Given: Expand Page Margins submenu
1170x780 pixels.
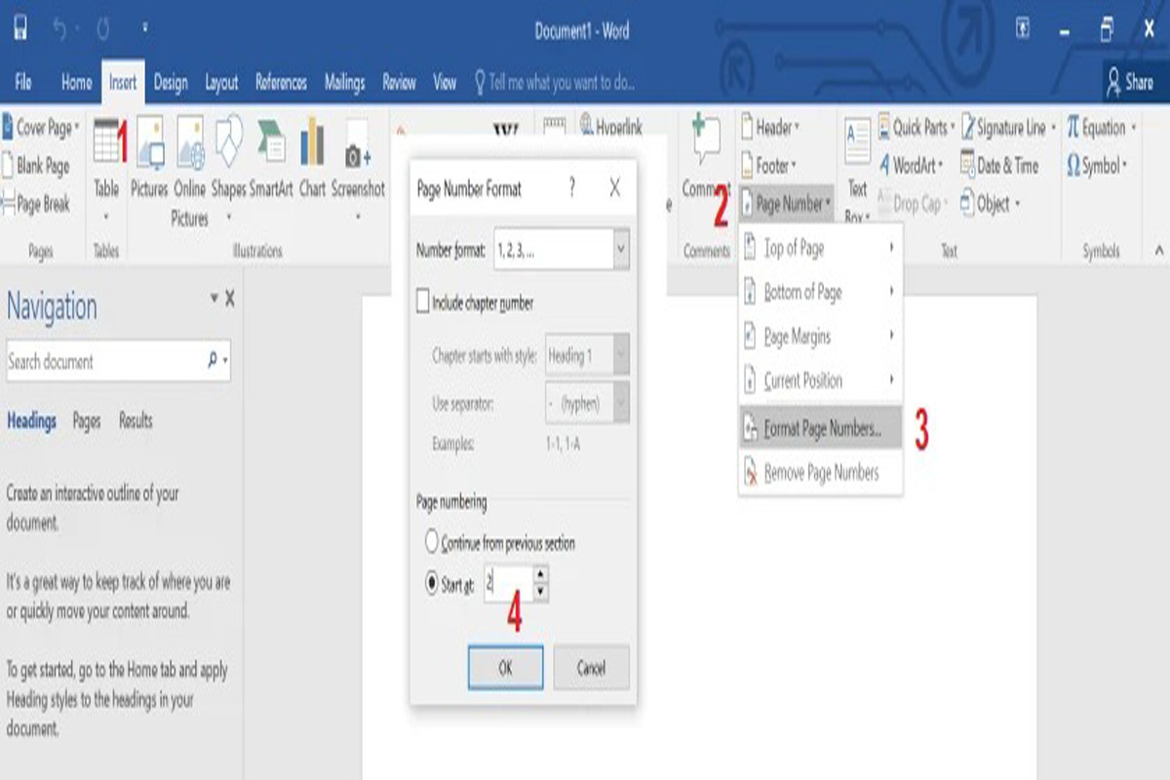Looking at the screenshot, I should point(820,336).
